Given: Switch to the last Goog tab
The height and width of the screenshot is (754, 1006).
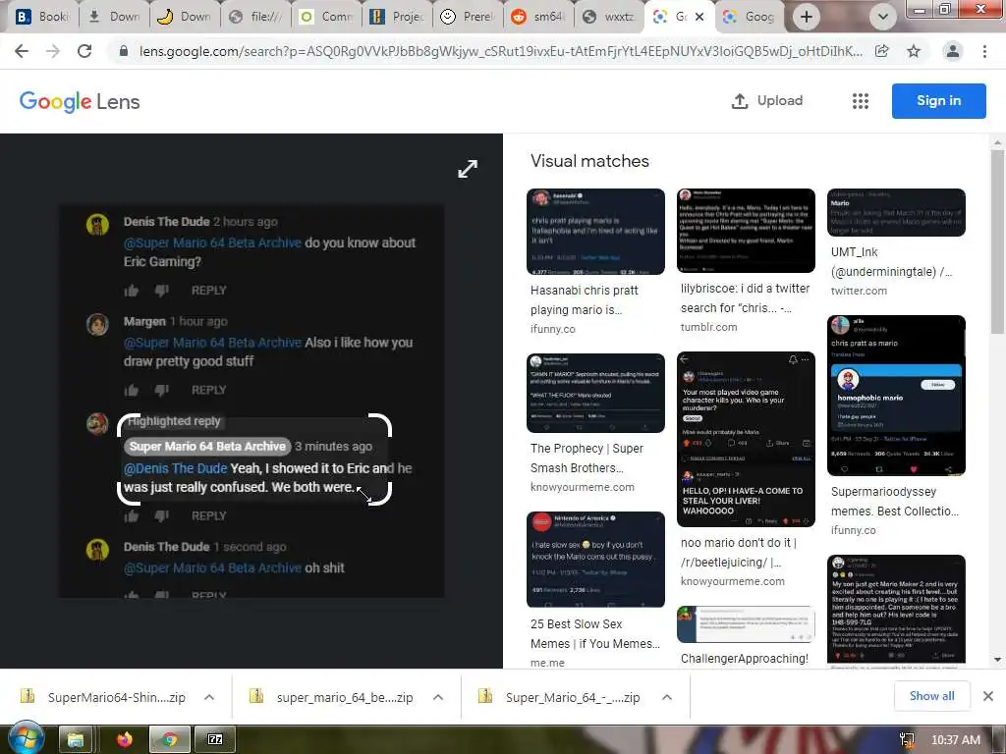Looking at the screenshot, I should click(x=750, y=17).
